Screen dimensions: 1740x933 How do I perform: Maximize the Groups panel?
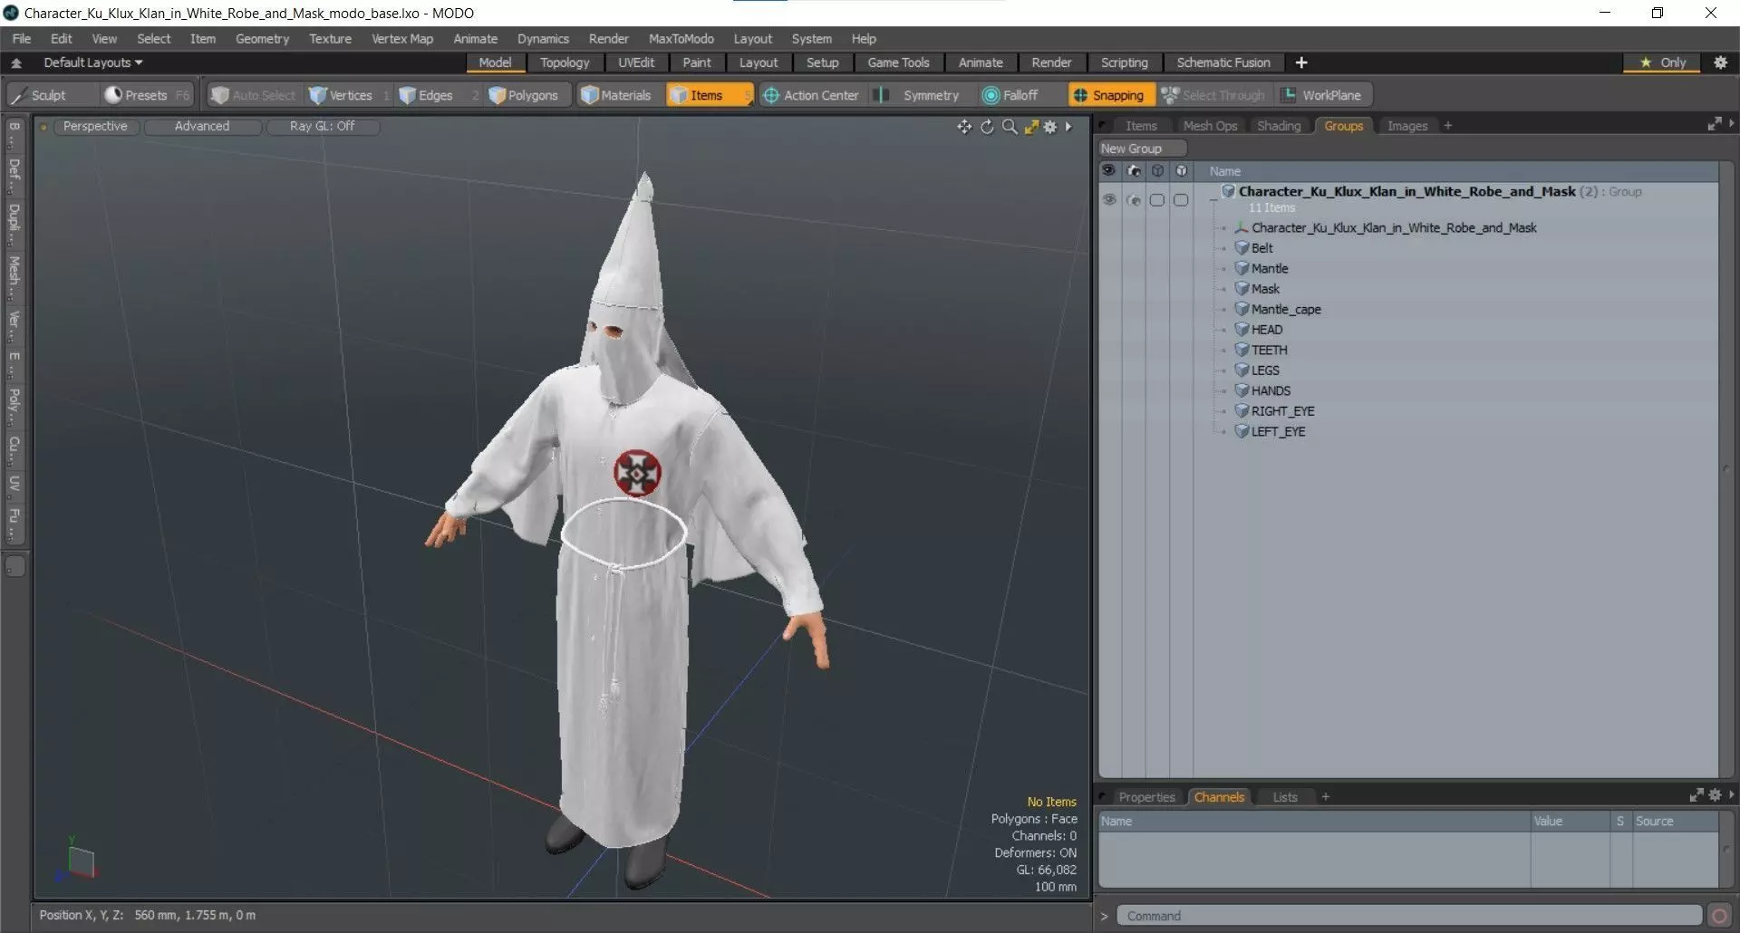tap(1715, 124)
